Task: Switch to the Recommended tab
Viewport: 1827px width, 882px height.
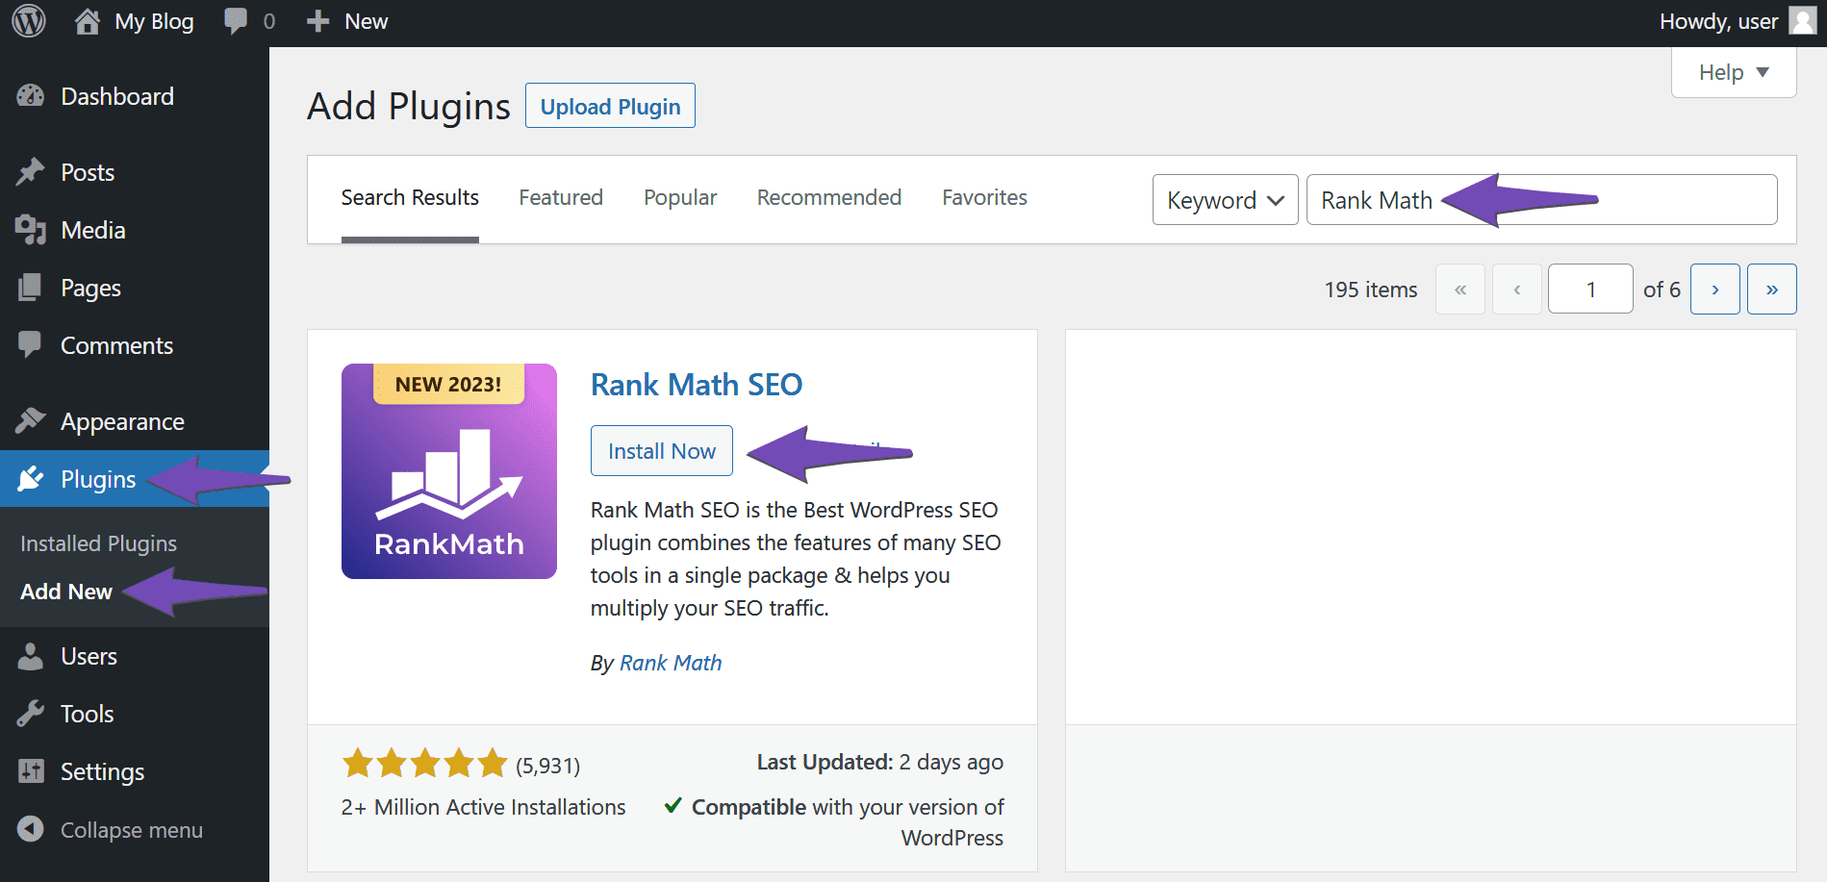Action: tap(828, 198)
